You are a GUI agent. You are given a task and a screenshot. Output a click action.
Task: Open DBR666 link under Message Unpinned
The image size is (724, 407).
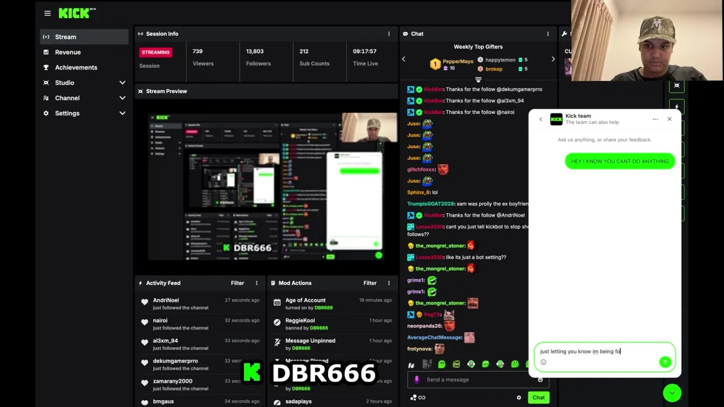301,348
